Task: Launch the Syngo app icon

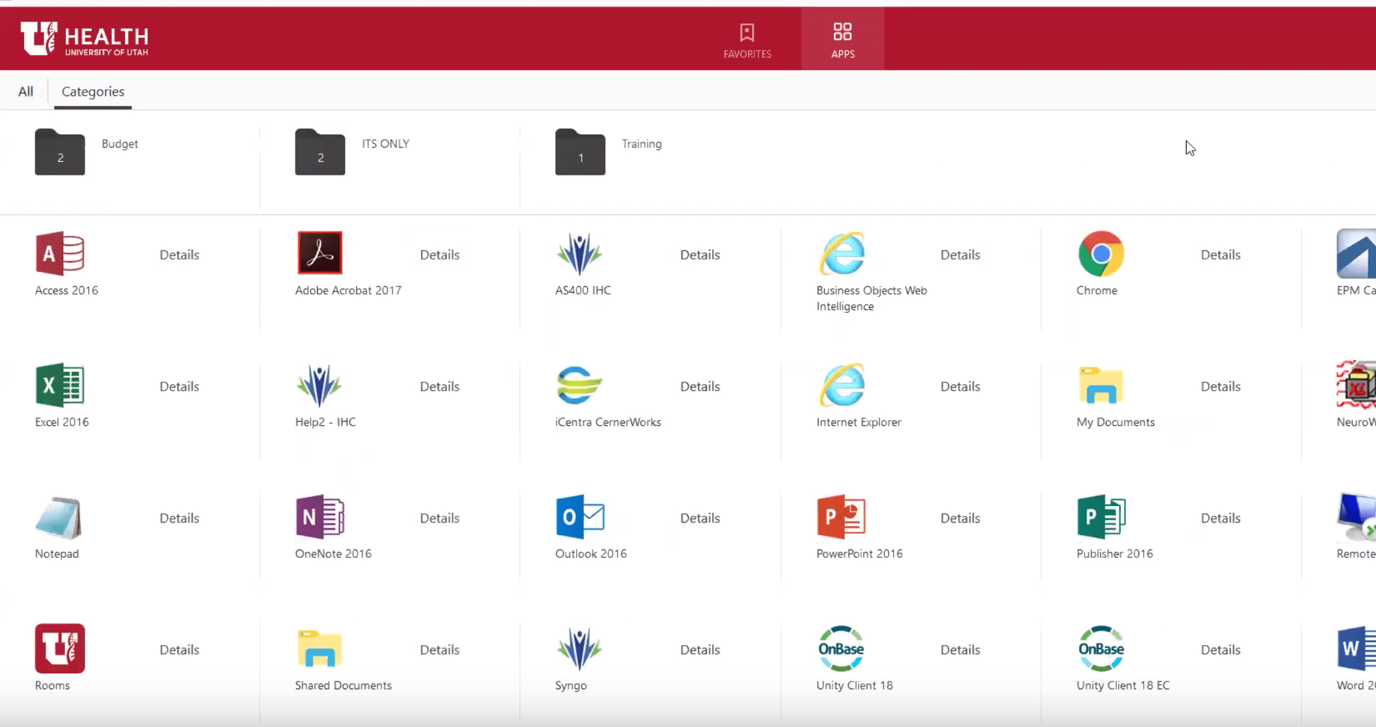Action: pyautogui.click(x=579, y=649)
